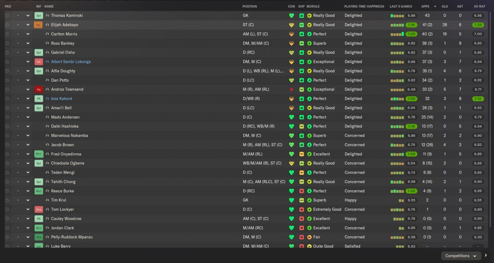Click person icon beside Marvelous Nakamba
The width and height of the screenshot is (494, 263).
47,136
